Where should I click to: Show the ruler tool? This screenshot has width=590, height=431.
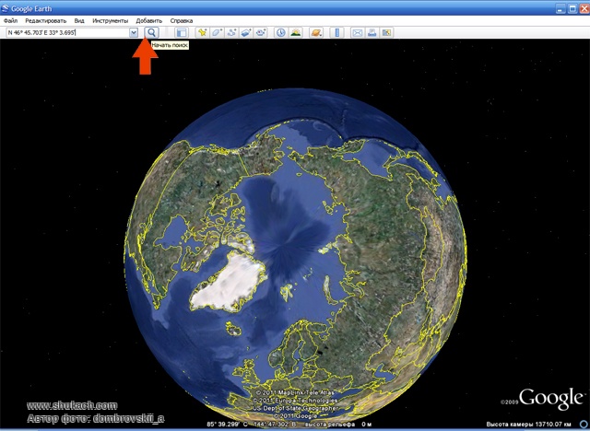coord(336,32)
